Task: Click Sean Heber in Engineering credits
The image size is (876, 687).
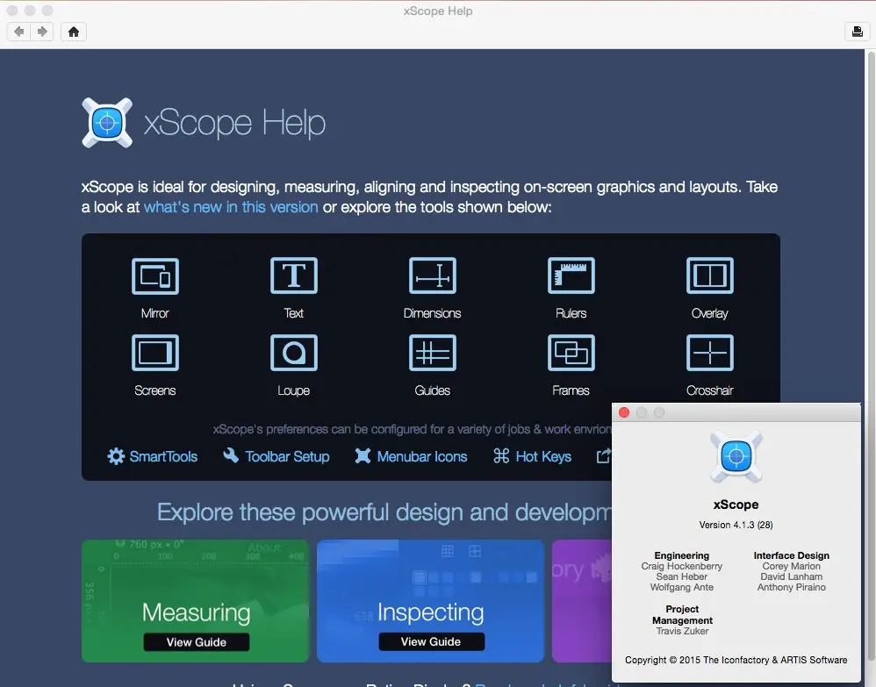Action: (x=682, y=577)
